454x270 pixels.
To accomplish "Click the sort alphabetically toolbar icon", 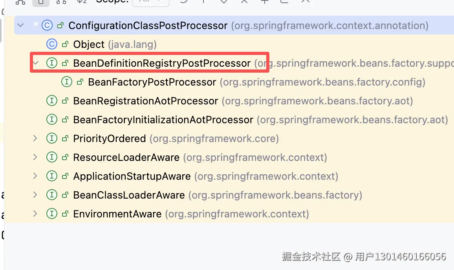I will 81,2.
